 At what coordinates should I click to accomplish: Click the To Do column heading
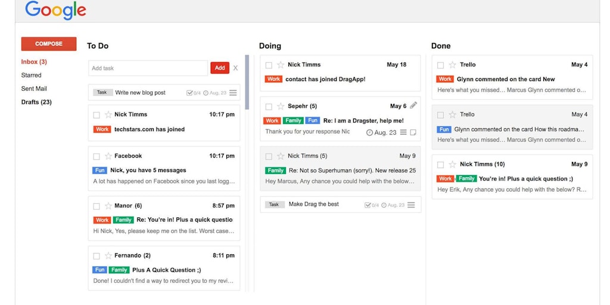point(98,46)
